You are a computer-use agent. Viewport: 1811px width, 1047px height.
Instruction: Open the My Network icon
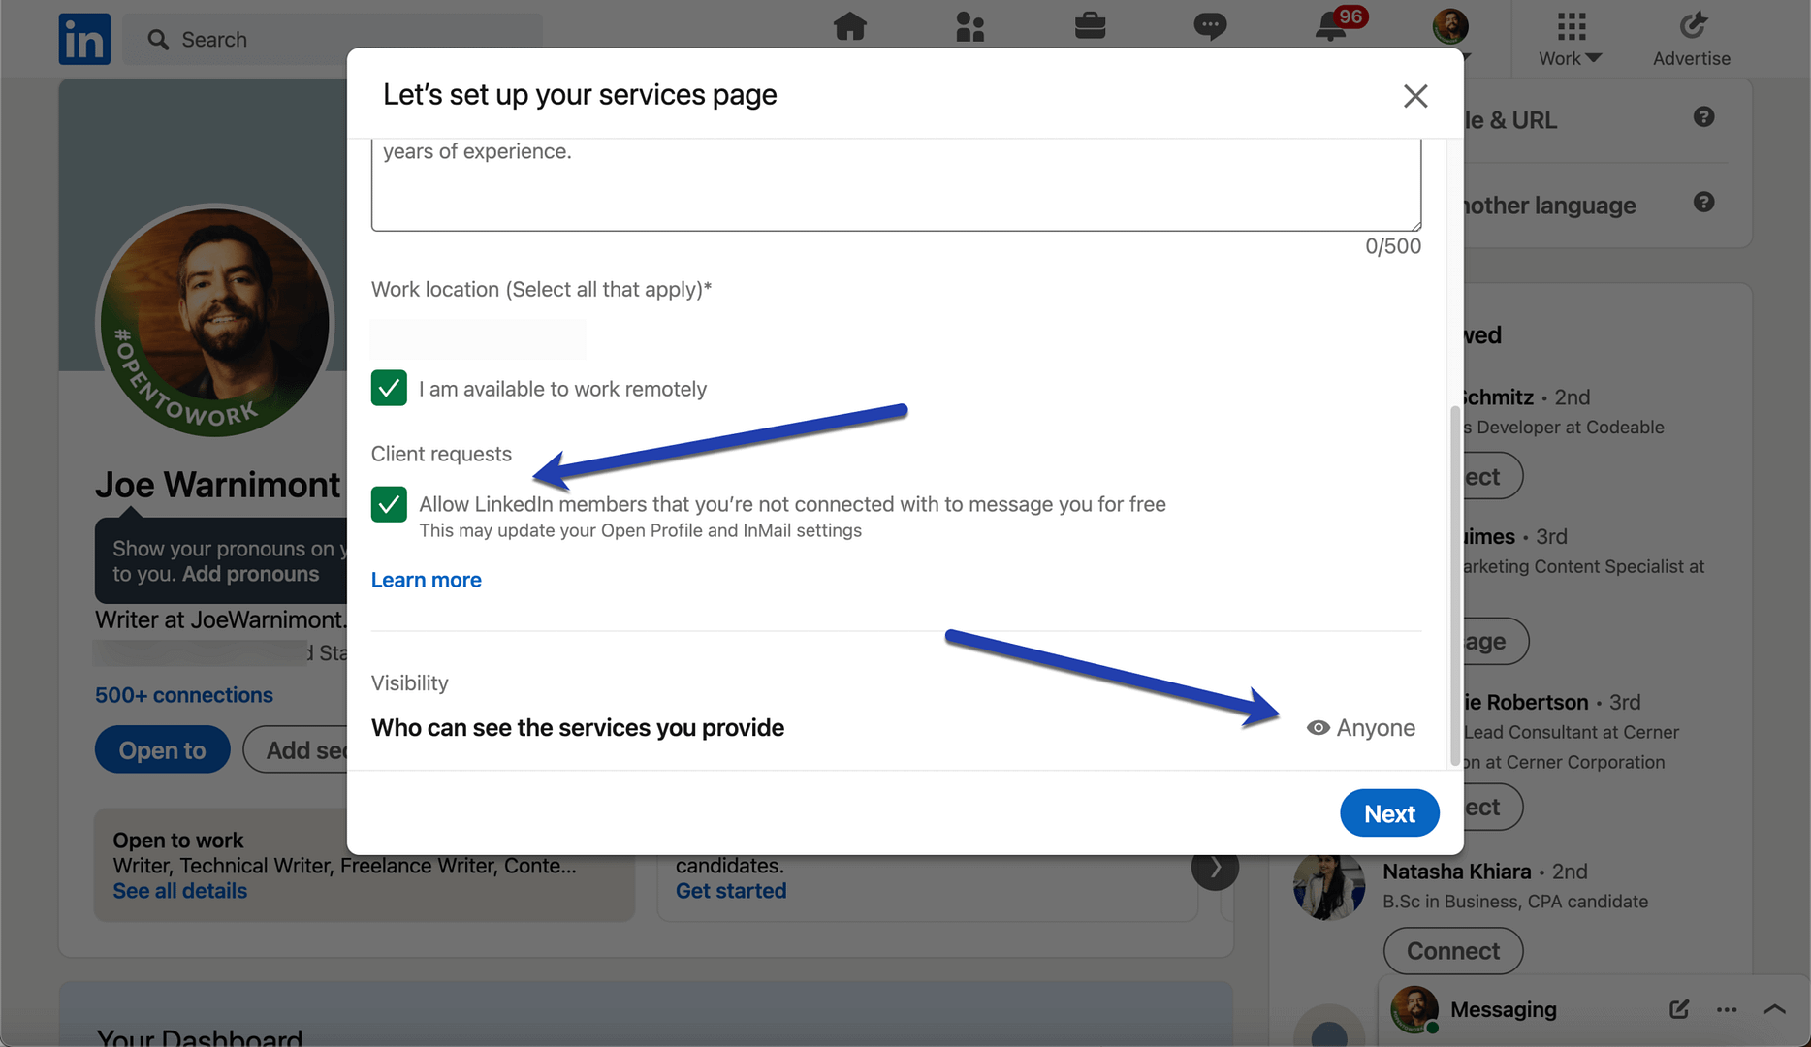pyautogui.click(x=970, y=27)
